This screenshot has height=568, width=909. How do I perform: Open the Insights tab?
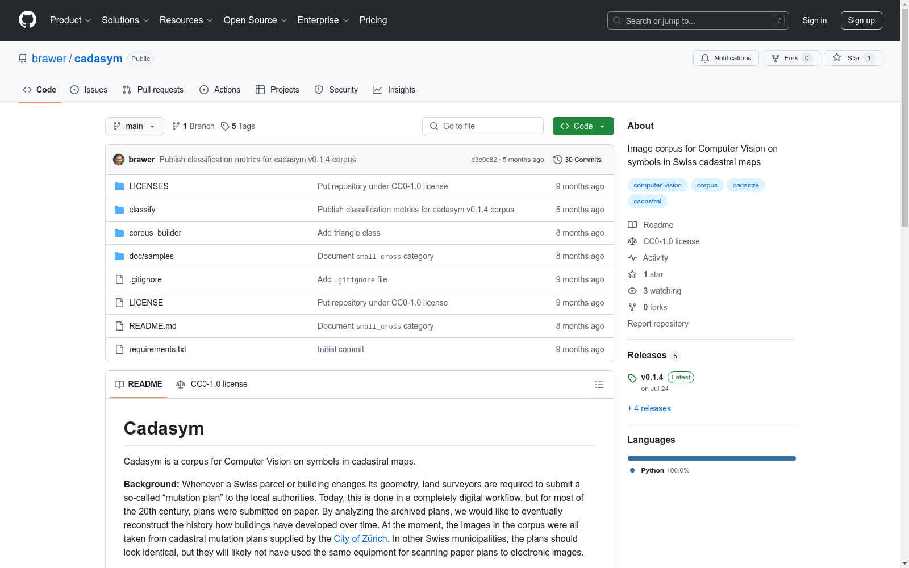tap(394, 90)
